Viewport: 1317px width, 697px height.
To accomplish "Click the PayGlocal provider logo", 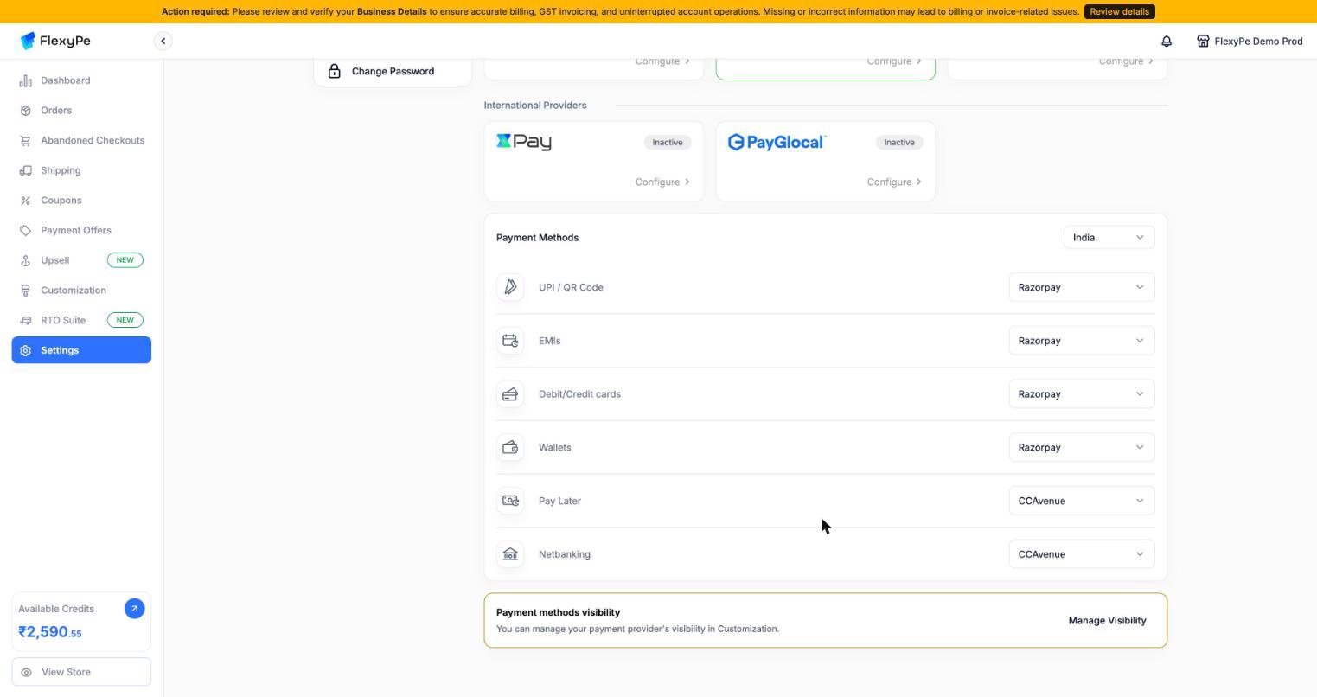I will point(777,142).
